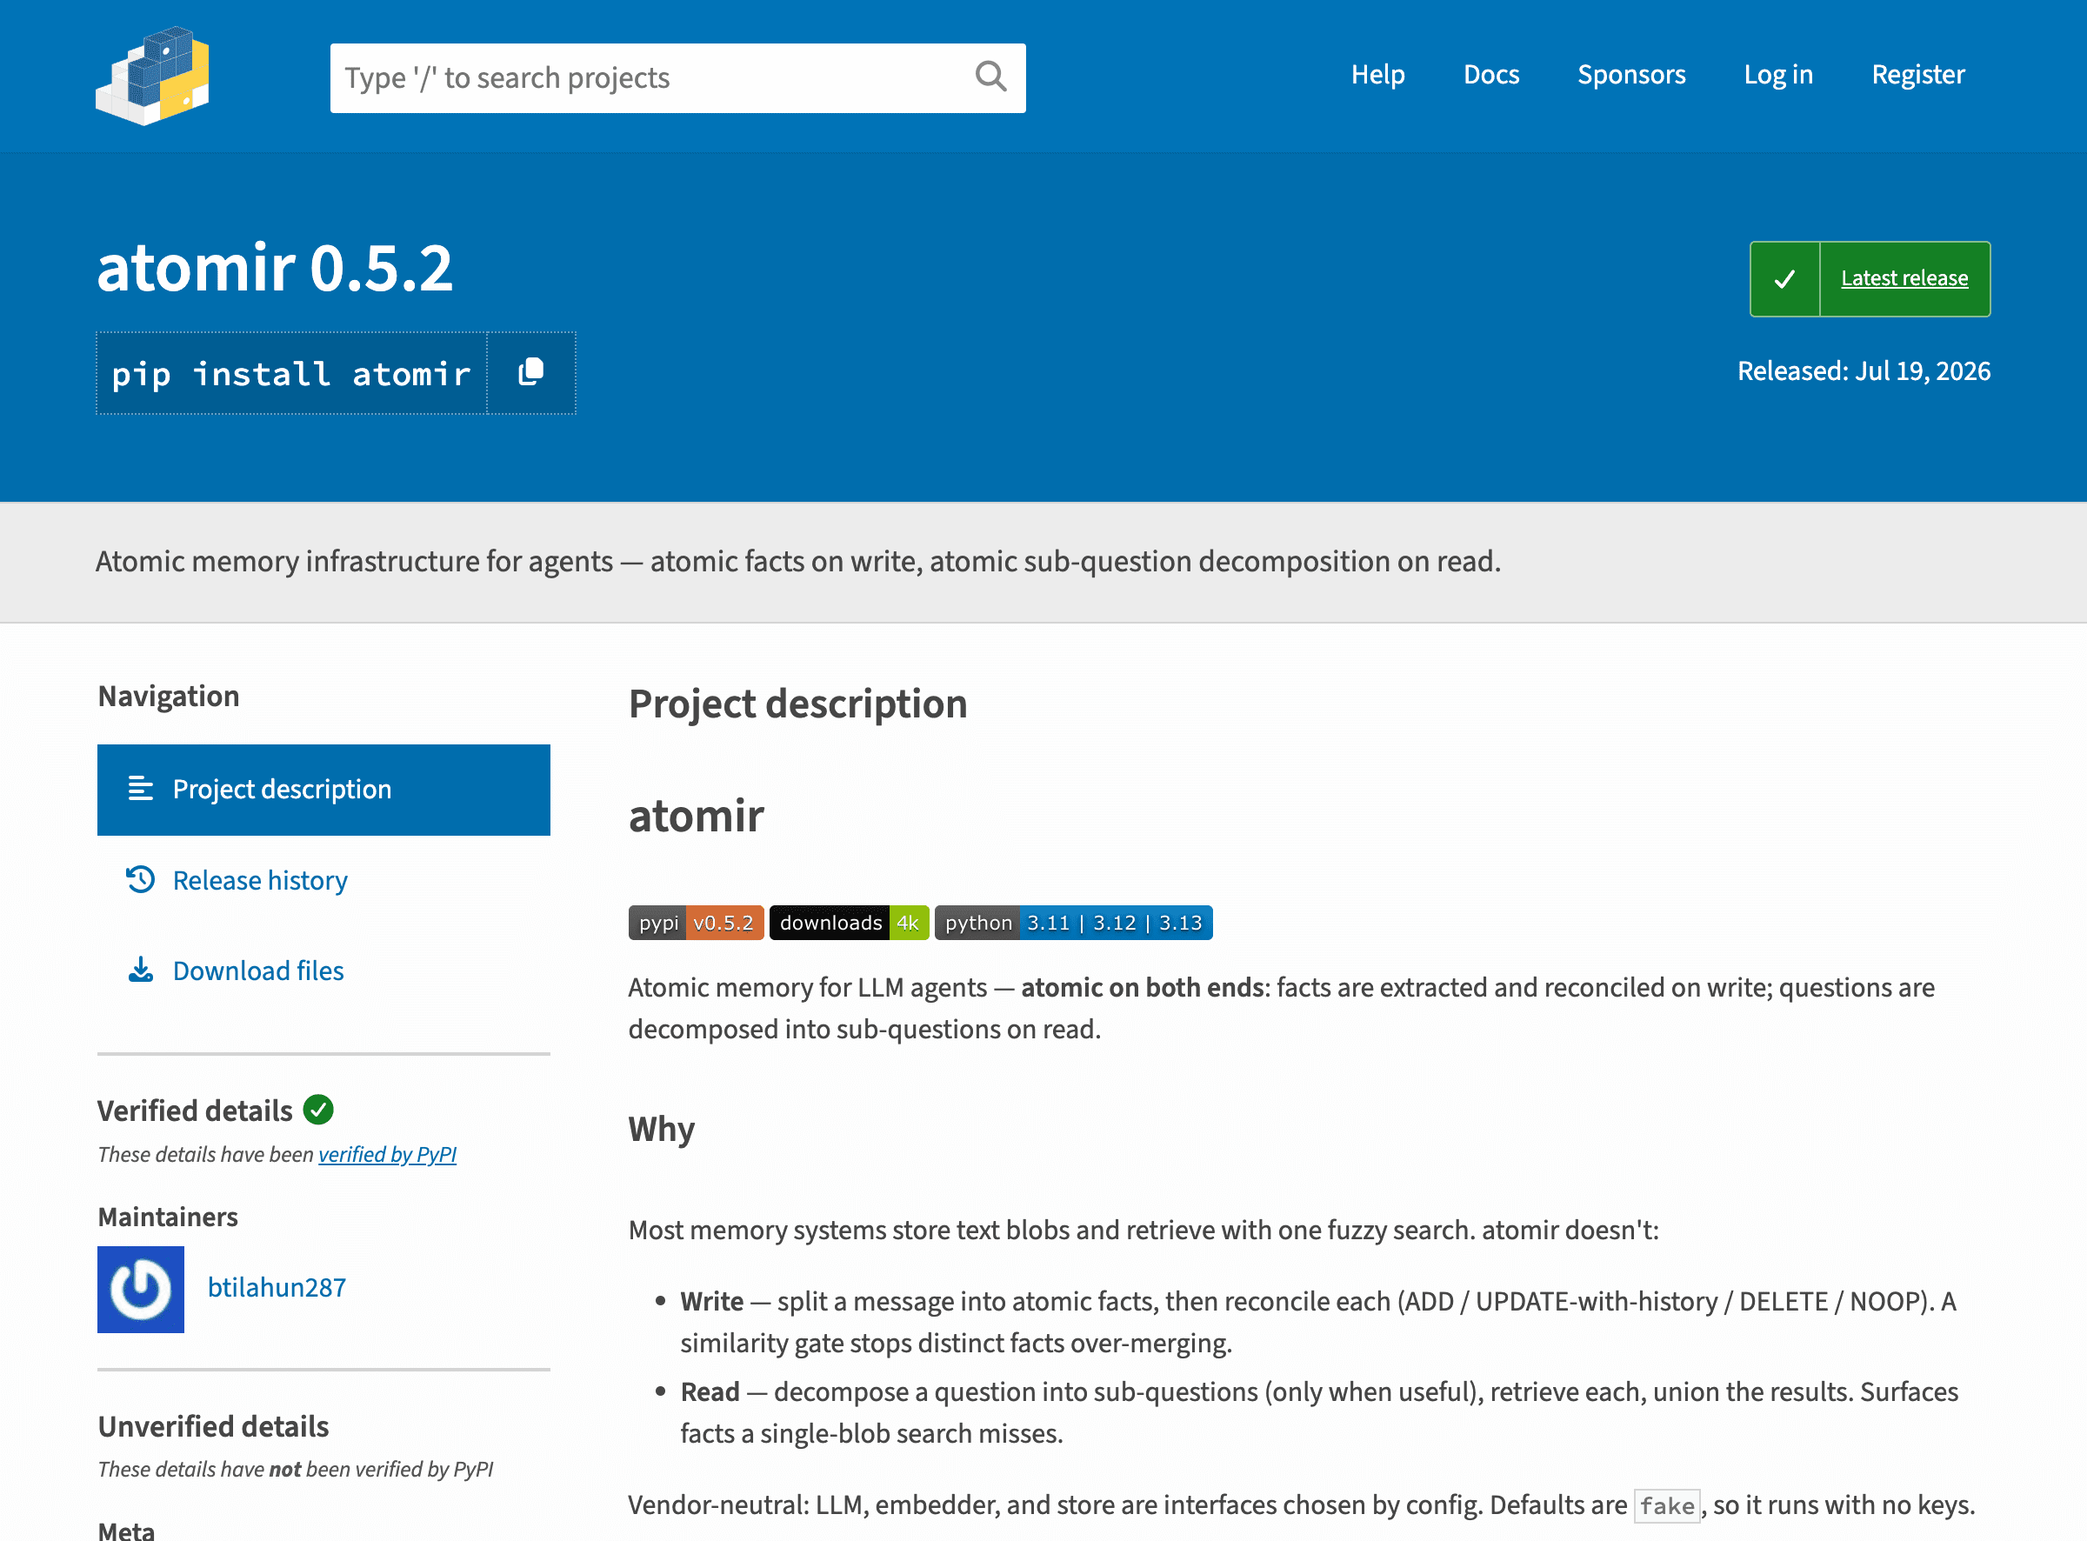Click the Released: Jul 19, 2026 text
The image size is (2087, 1541).
tap(1864, 371)
